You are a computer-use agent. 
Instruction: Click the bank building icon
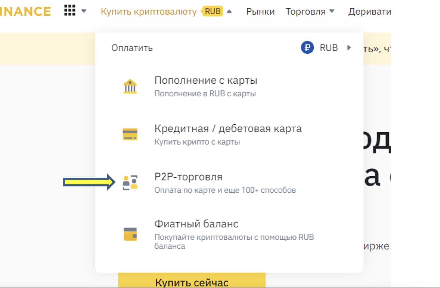point(130,86)
